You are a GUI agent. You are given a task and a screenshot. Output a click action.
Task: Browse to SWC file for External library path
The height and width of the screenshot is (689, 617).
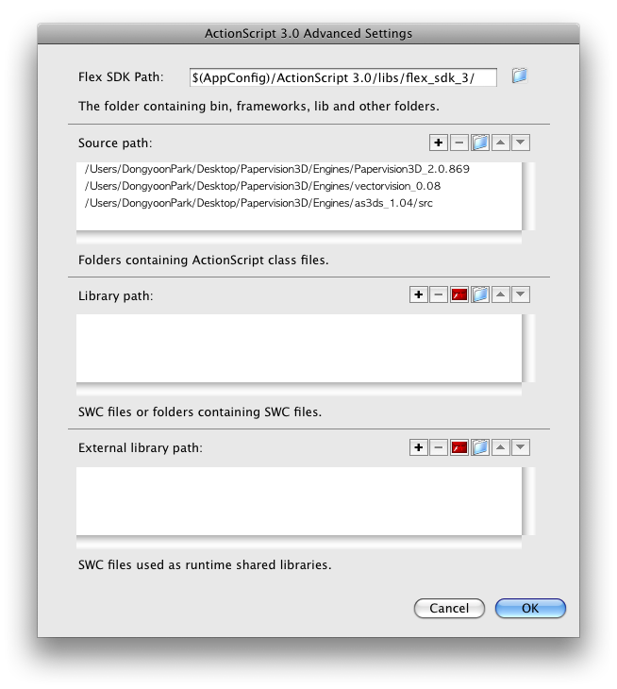click(x=459, y=447)
